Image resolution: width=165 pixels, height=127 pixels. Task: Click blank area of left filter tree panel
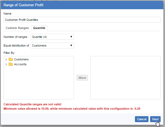coord(38,84)
